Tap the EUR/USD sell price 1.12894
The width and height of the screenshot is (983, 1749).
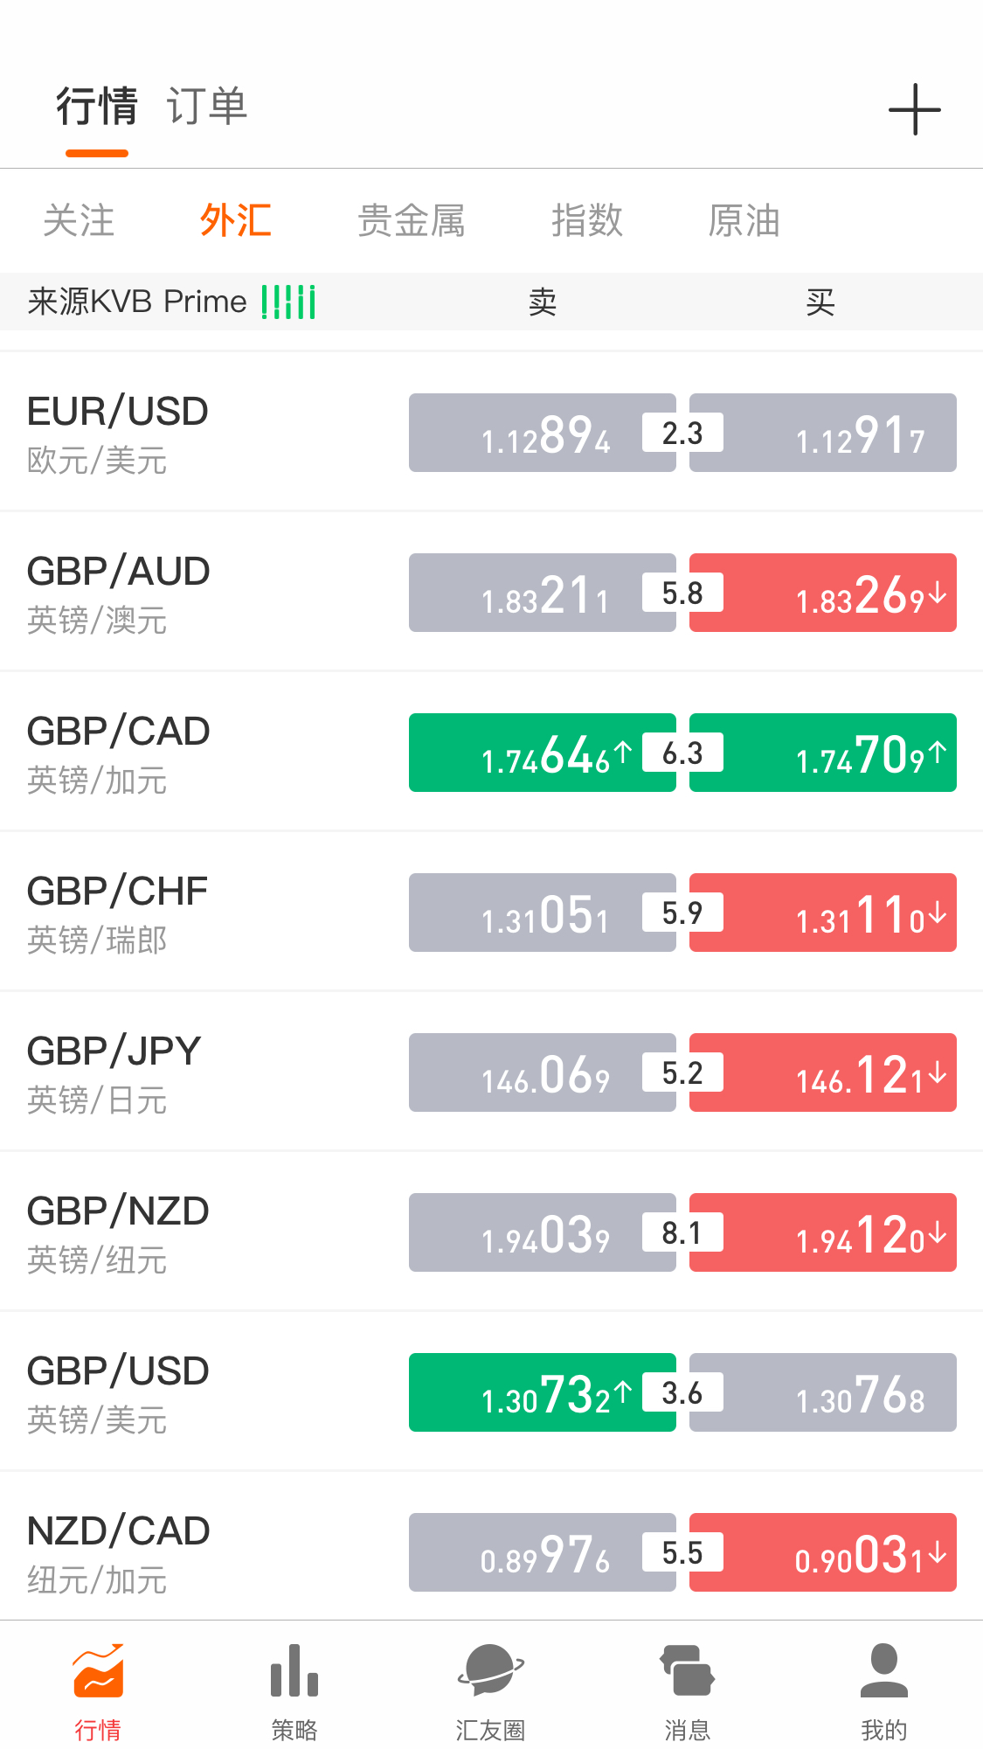pos(542,434)
